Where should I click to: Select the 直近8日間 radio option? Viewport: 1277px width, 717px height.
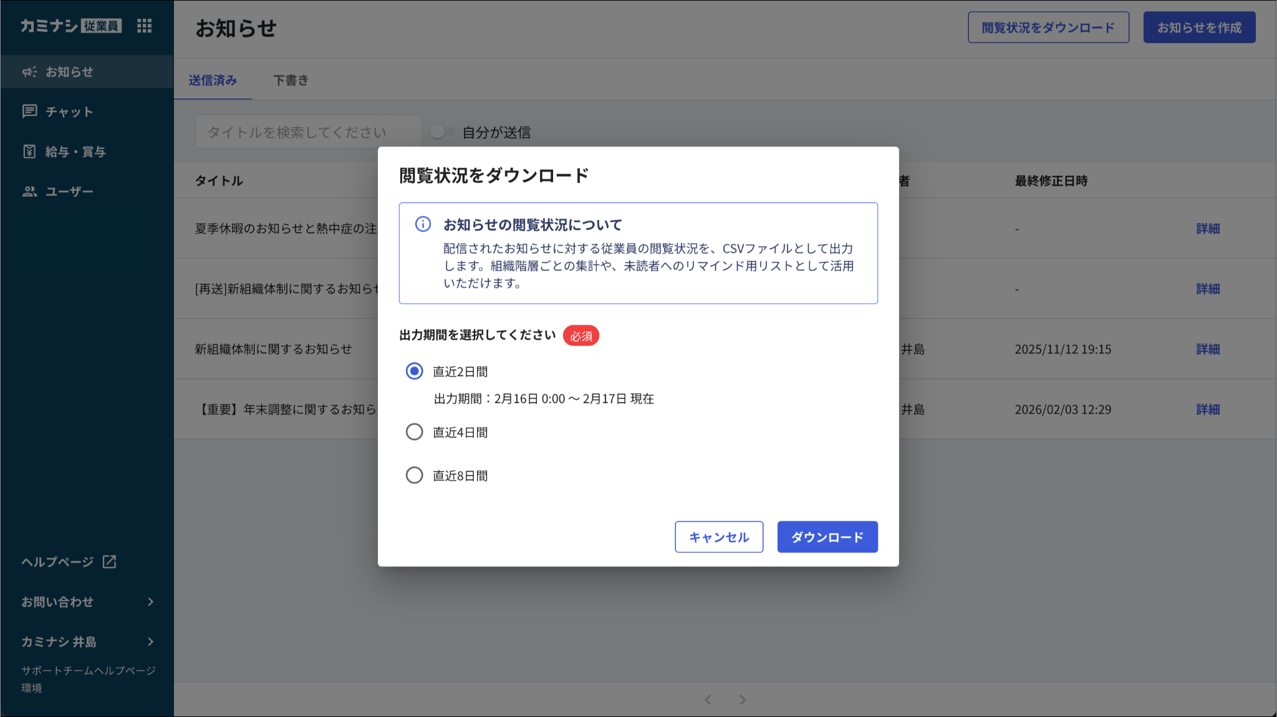pos(414,475)
